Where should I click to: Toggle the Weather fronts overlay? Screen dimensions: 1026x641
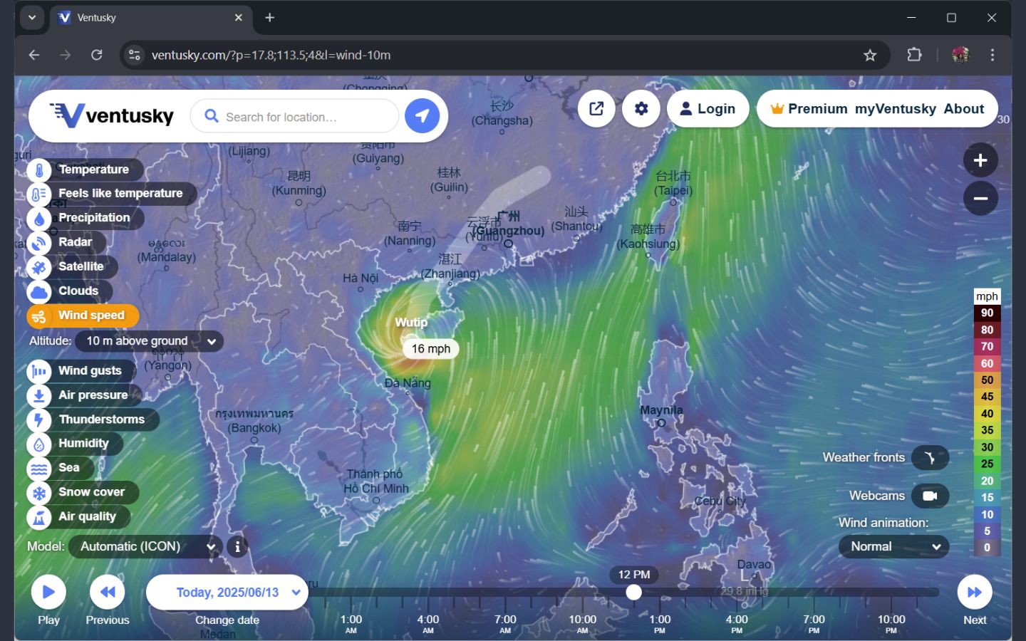tap(931, 457)
